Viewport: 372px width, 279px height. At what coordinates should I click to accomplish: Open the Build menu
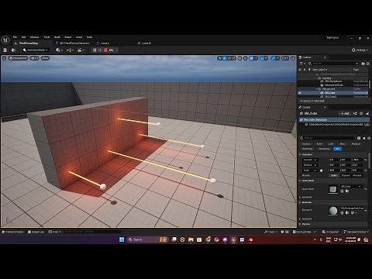pyautogui.click(x=57, y=37)
